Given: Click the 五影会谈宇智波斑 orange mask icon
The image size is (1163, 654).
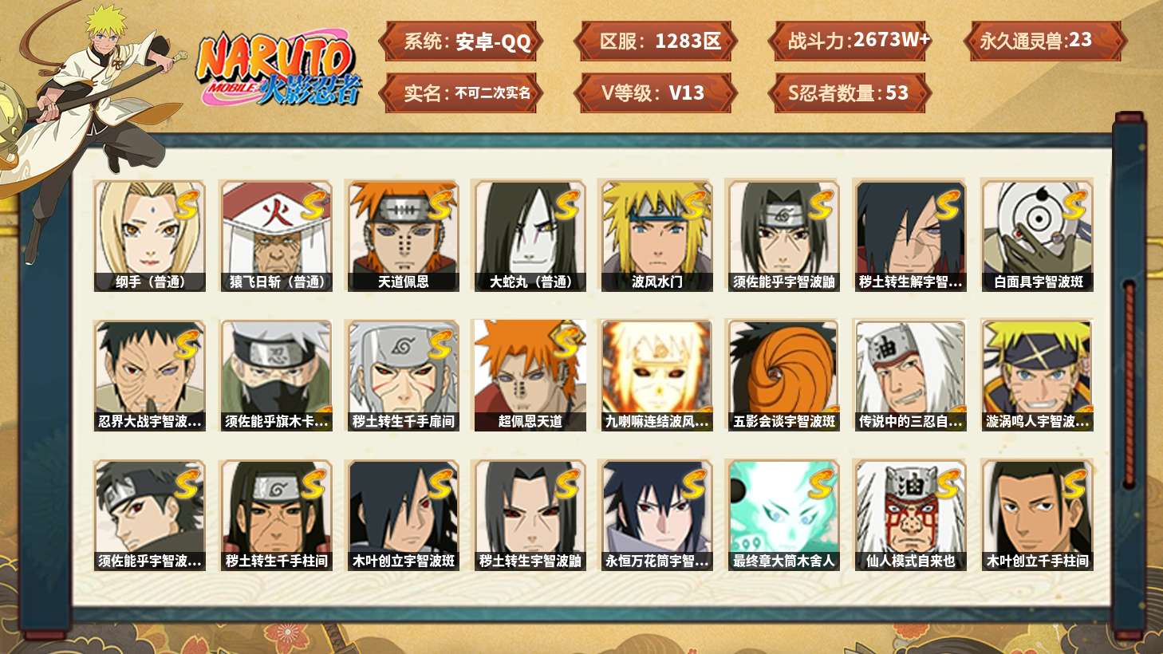Looking at the screenshot, I should coord(783,376).
